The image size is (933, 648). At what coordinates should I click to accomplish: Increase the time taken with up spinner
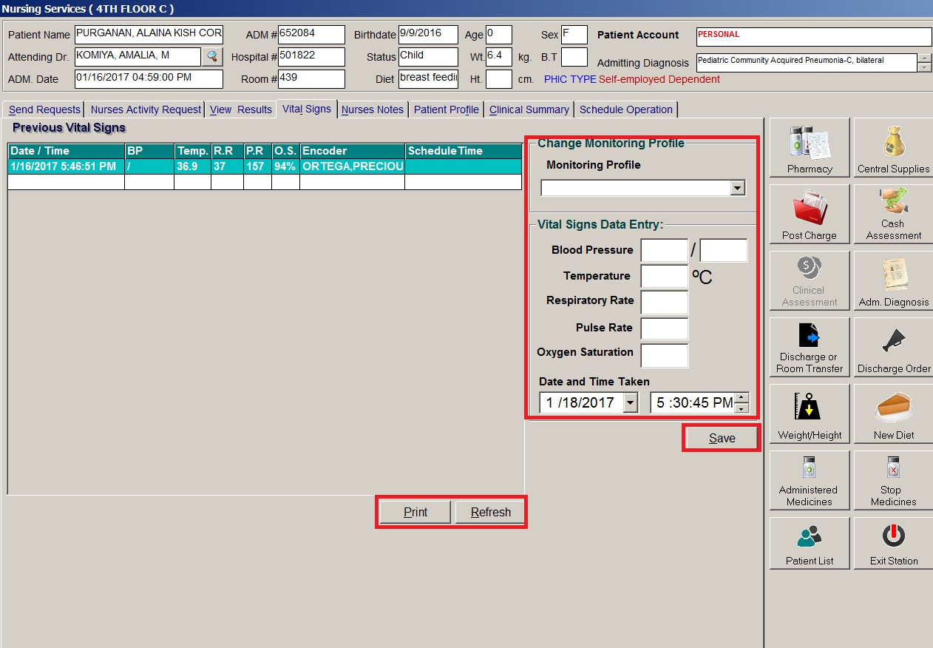click(x=742, y=398)
